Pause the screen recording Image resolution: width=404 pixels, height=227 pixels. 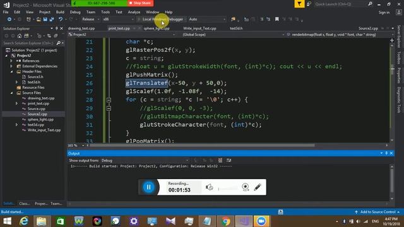(149, 187)
